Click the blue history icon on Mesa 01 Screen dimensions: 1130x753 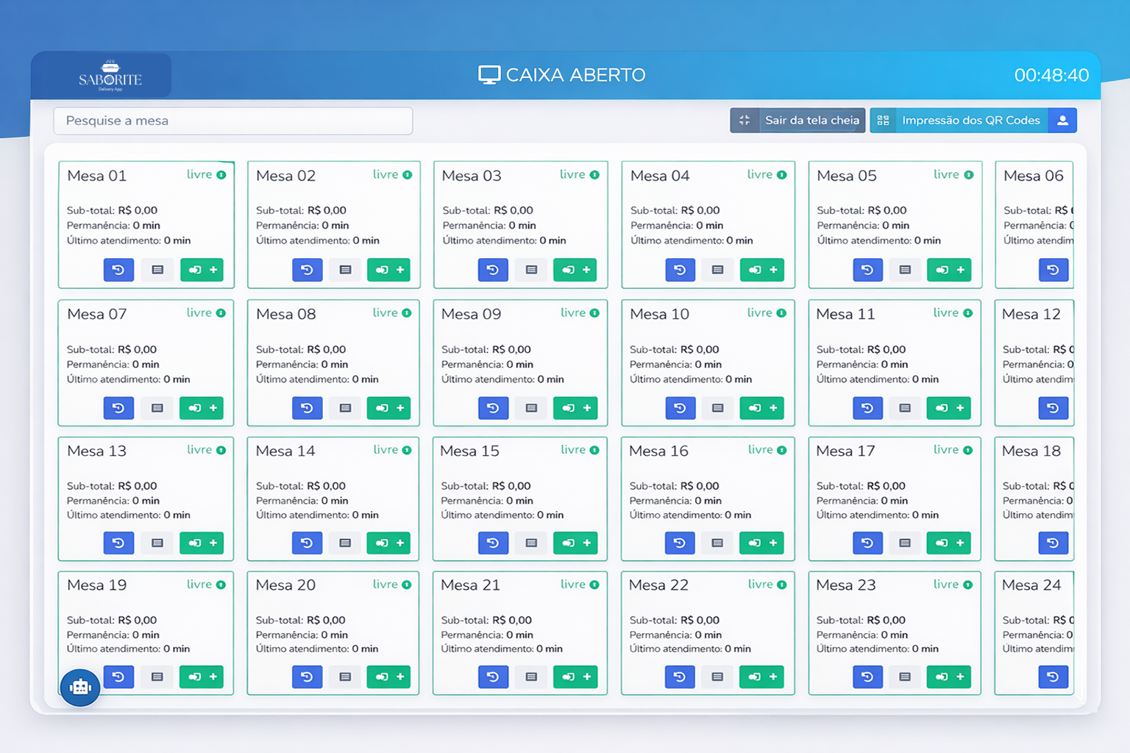tap(118, 270)
